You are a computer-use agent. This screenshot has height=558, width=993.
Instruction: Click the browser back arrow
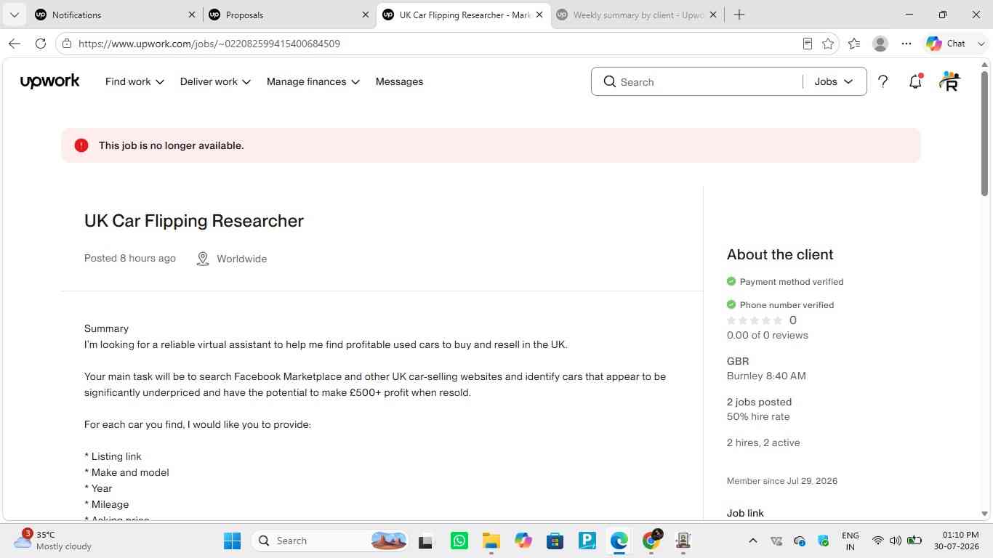(x=15, y=44)
